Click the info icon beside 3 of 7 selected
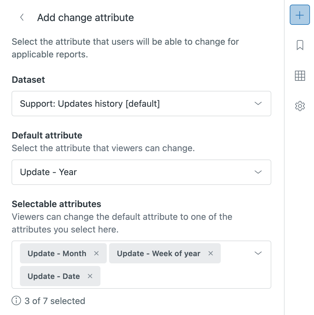 pos(16,301)
